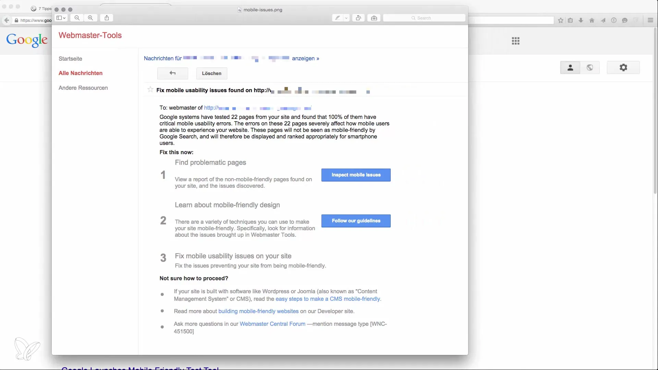
Task: Go back in the Firefox browser
Action: point(7,20)
